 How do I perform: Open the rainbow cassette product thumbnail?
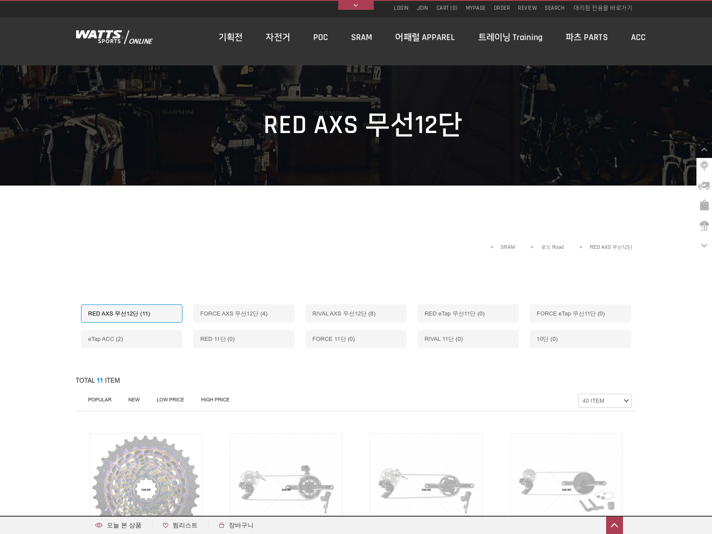(x=146, y=475)
